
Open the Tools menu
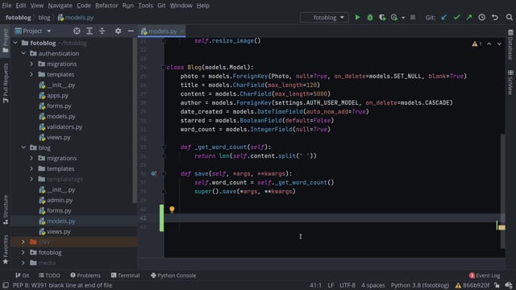tap(145, 6)
